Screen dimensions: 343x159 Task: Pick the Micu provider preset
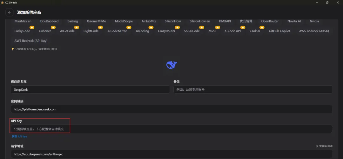click(212, 31)
